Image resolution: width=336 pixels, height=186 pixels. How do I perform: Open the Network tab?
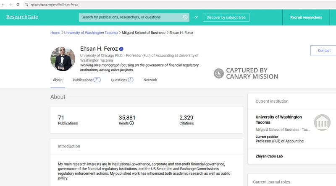click(x=150, y=80)
